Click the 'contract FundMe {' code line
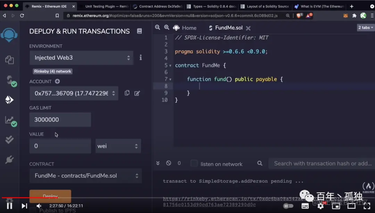375x213 pixels. (200, 65)
